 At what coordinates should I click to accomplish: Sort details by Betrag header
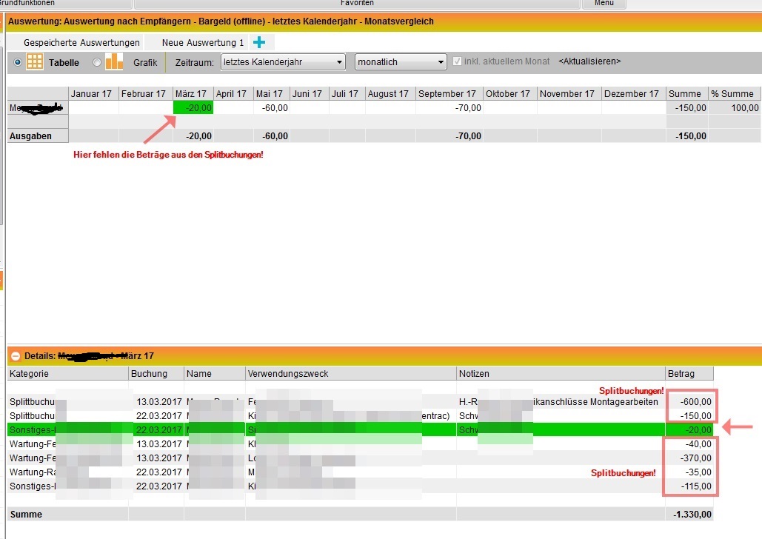[689, 374]
